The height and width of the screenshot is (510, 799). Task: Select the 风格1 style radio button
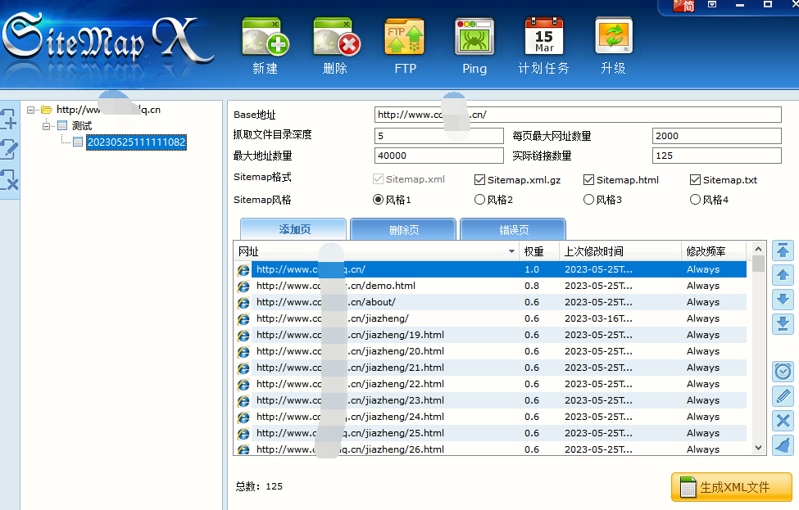click(x=378, y=200)
